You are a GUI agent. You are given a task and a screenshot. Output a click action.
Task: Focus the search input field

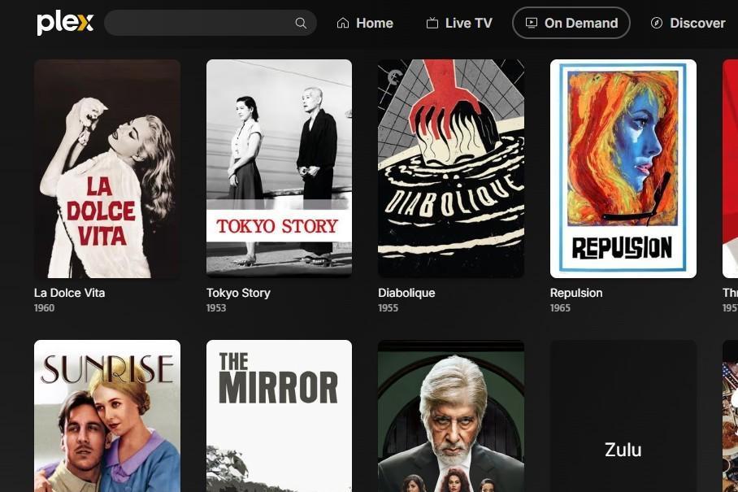pyautogui.click(x=210, y=23)
